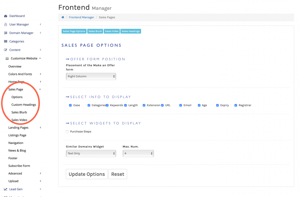Open the Max. Num. selector
299x197 pixels.
tap(138, 153)
